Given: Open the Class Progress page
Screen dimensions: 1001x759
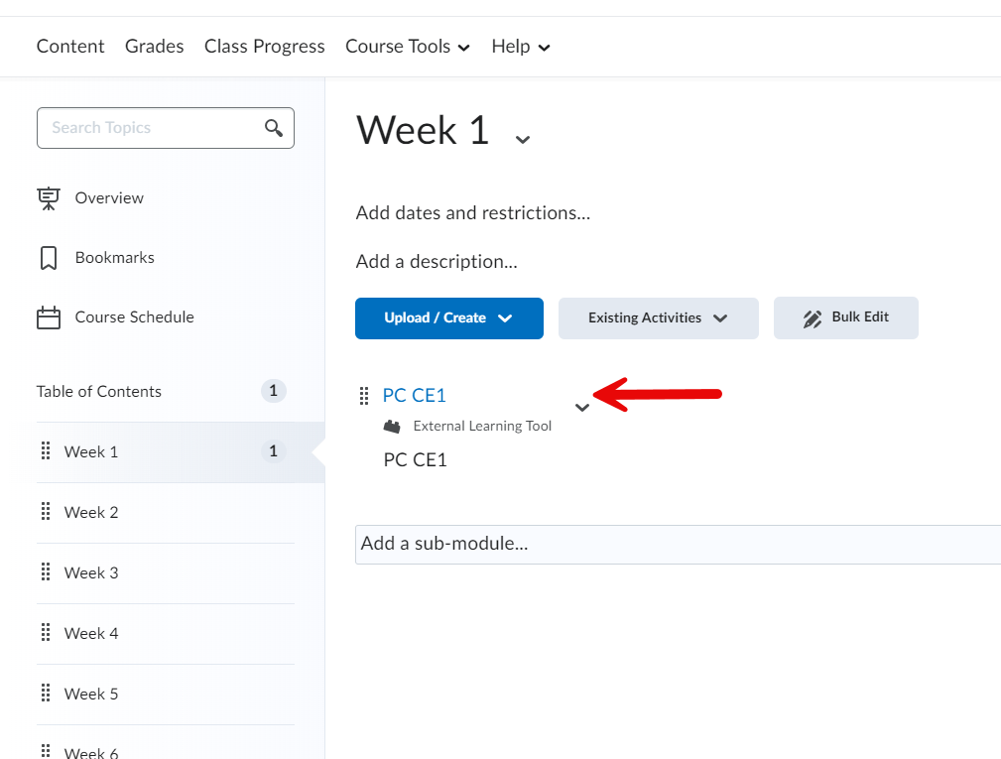Looking at the screenshot, I should 264,47.
